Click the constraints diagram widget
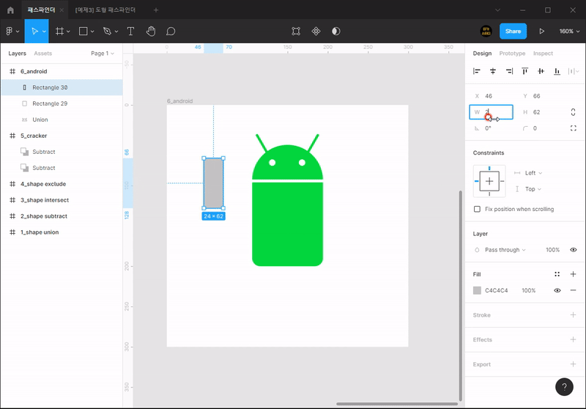This screenshot has width=586, height=409. 489,181
